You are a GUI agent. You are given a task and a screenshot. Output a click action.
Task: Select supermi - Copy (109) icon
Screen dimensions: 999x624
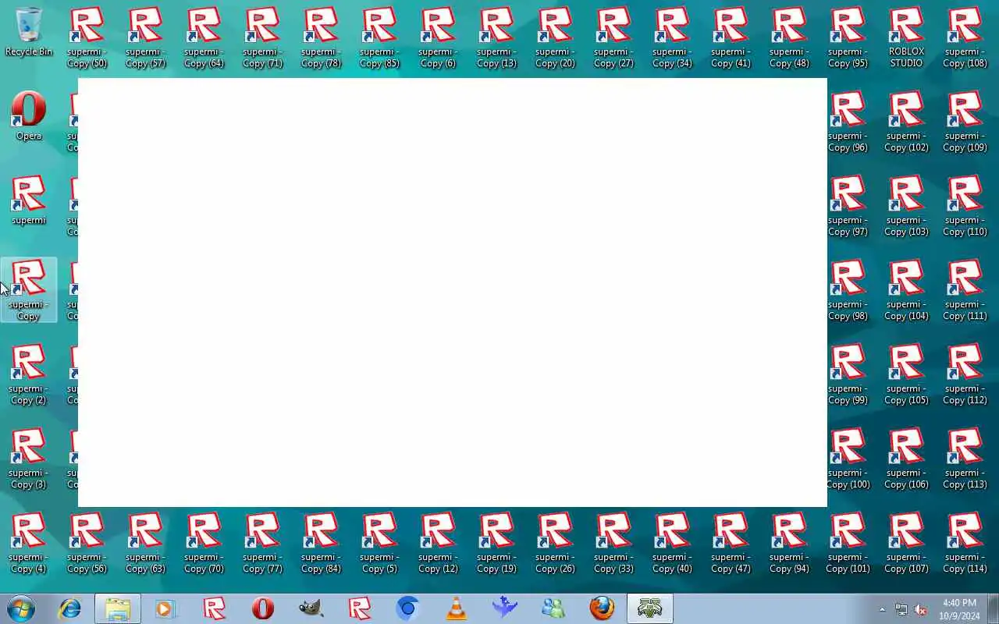click(965, 122)
